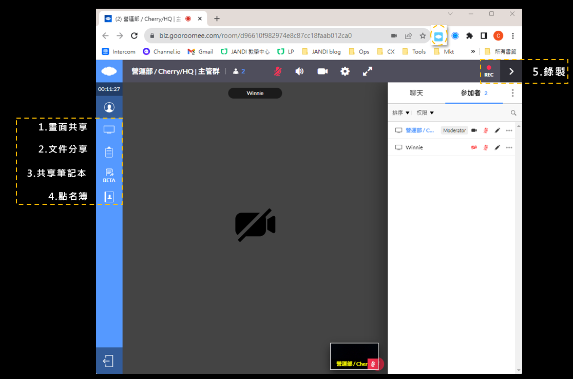The image size is (573, 379).
Task: Show more bookmarks with the double chevron
Action: (473, 51)
